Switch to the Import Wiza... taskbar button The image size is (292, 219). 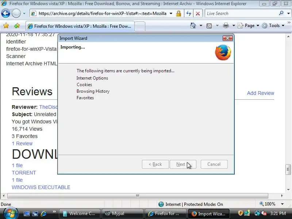(208, 214)
